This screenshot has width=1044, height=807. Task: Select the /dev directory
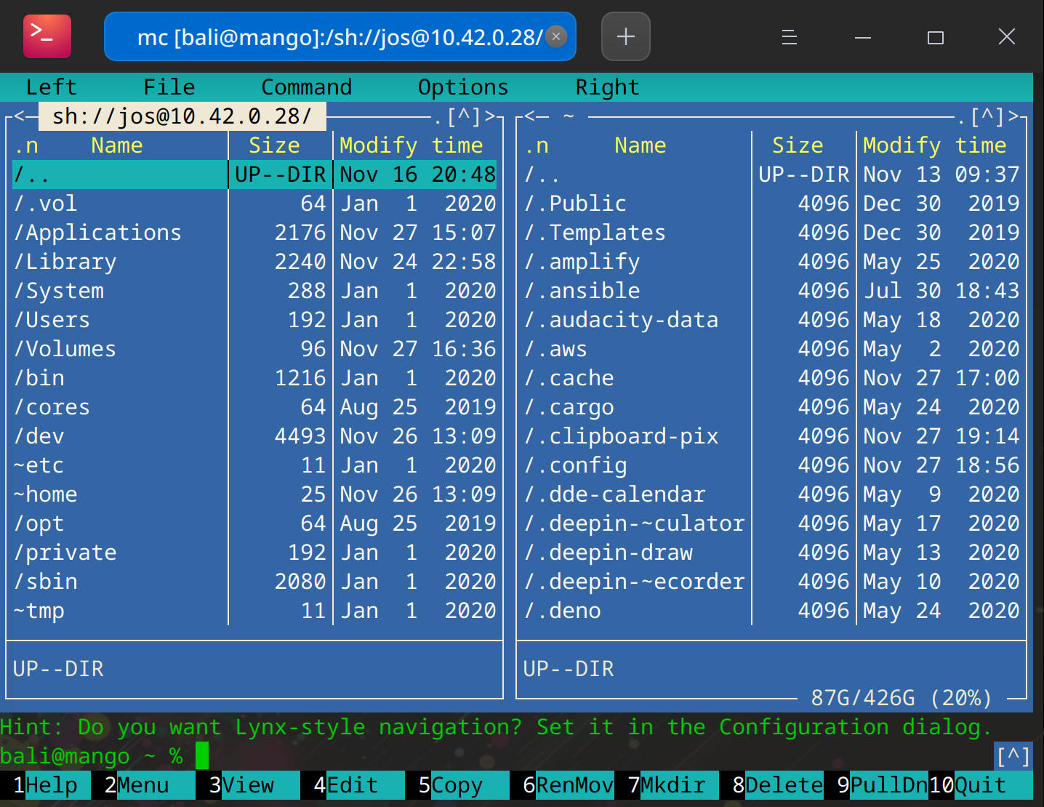[254, 436]
